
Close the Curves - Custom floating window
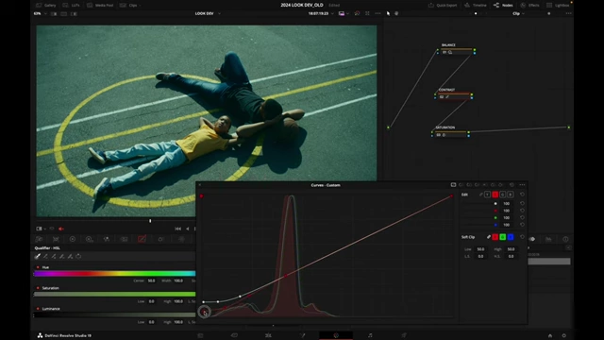coord(199,185)
